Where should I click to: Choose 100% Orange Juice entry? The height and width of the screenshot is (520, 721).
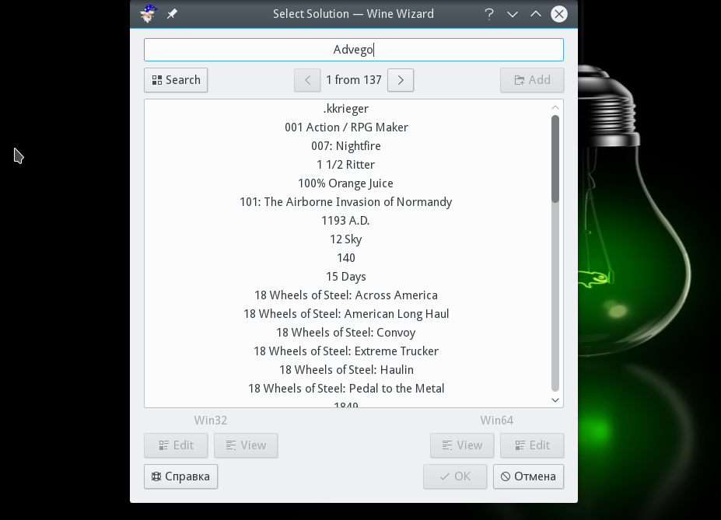pos(346,183)
